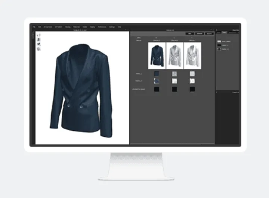Select the rightmost white jacket colorway thumbnail

tap(192, 56)
